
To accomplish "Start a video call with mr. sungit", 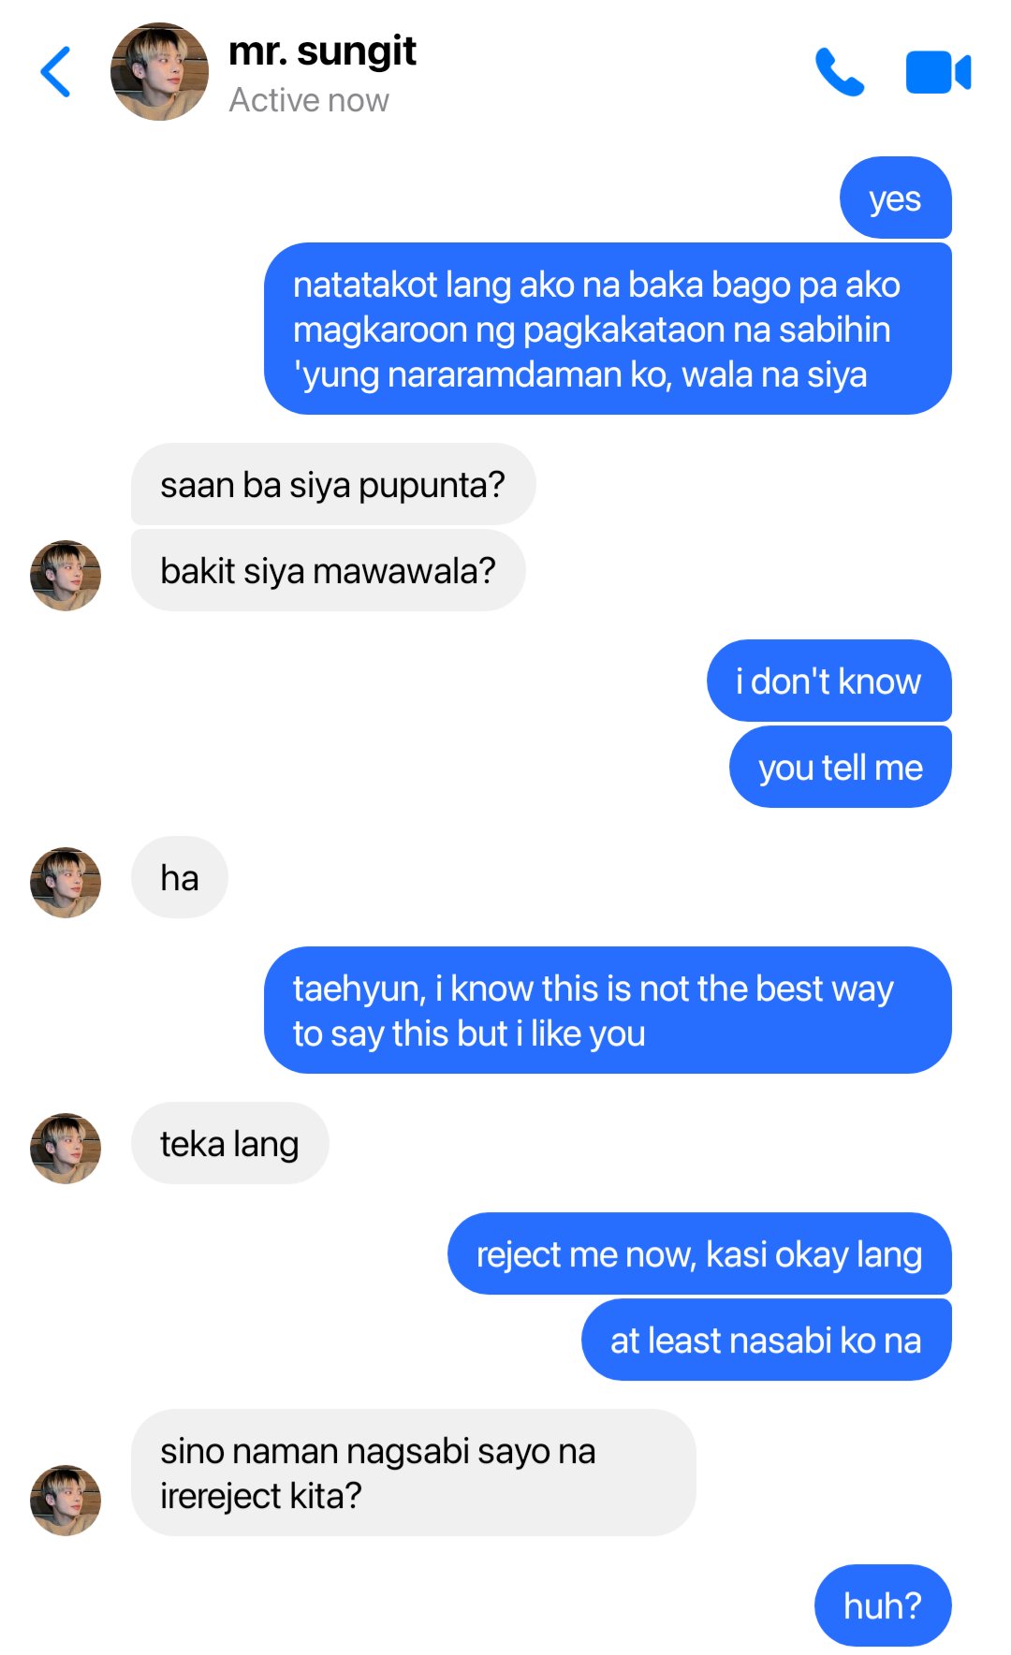I will (938, 72).
